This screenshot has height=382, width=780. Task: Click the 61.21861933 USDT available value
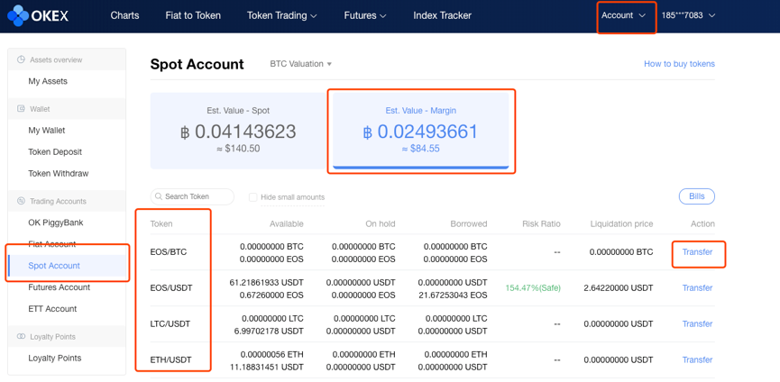[267, 283]
